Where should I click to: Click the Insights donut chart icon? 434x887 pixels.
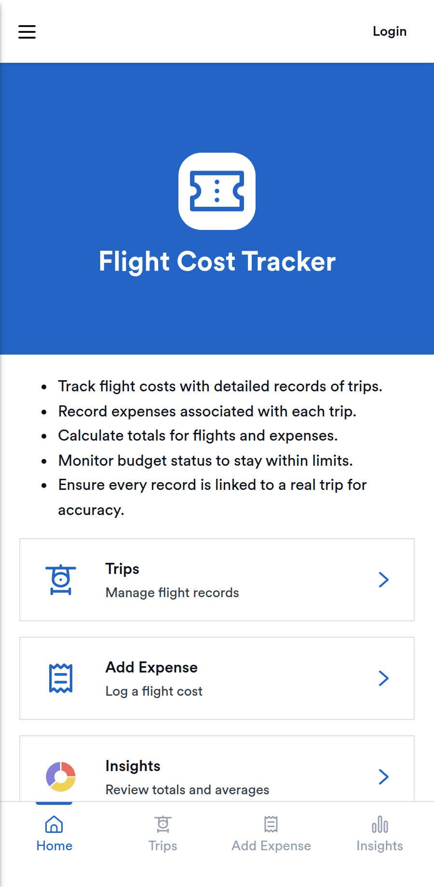point(61,777)
